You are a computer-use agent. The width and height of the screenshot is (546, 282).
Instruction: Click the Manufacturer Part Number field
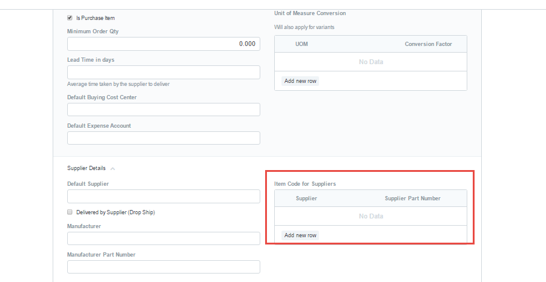[x=163, y=267]
